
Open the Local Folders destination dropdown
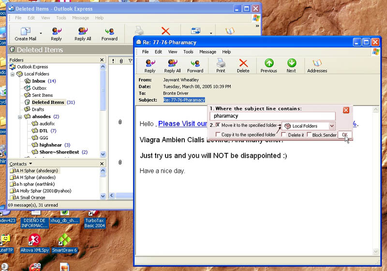tap(331, 126)
